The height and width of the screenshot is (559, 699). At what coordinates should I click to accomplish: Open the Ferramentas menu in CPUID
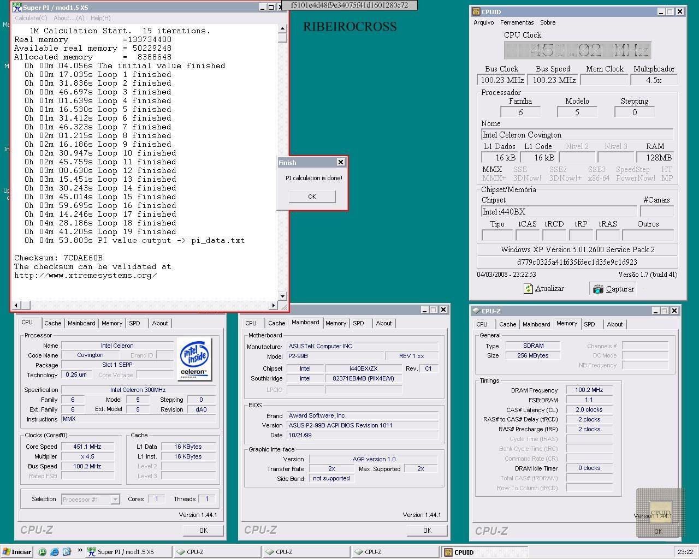[517, 22]
